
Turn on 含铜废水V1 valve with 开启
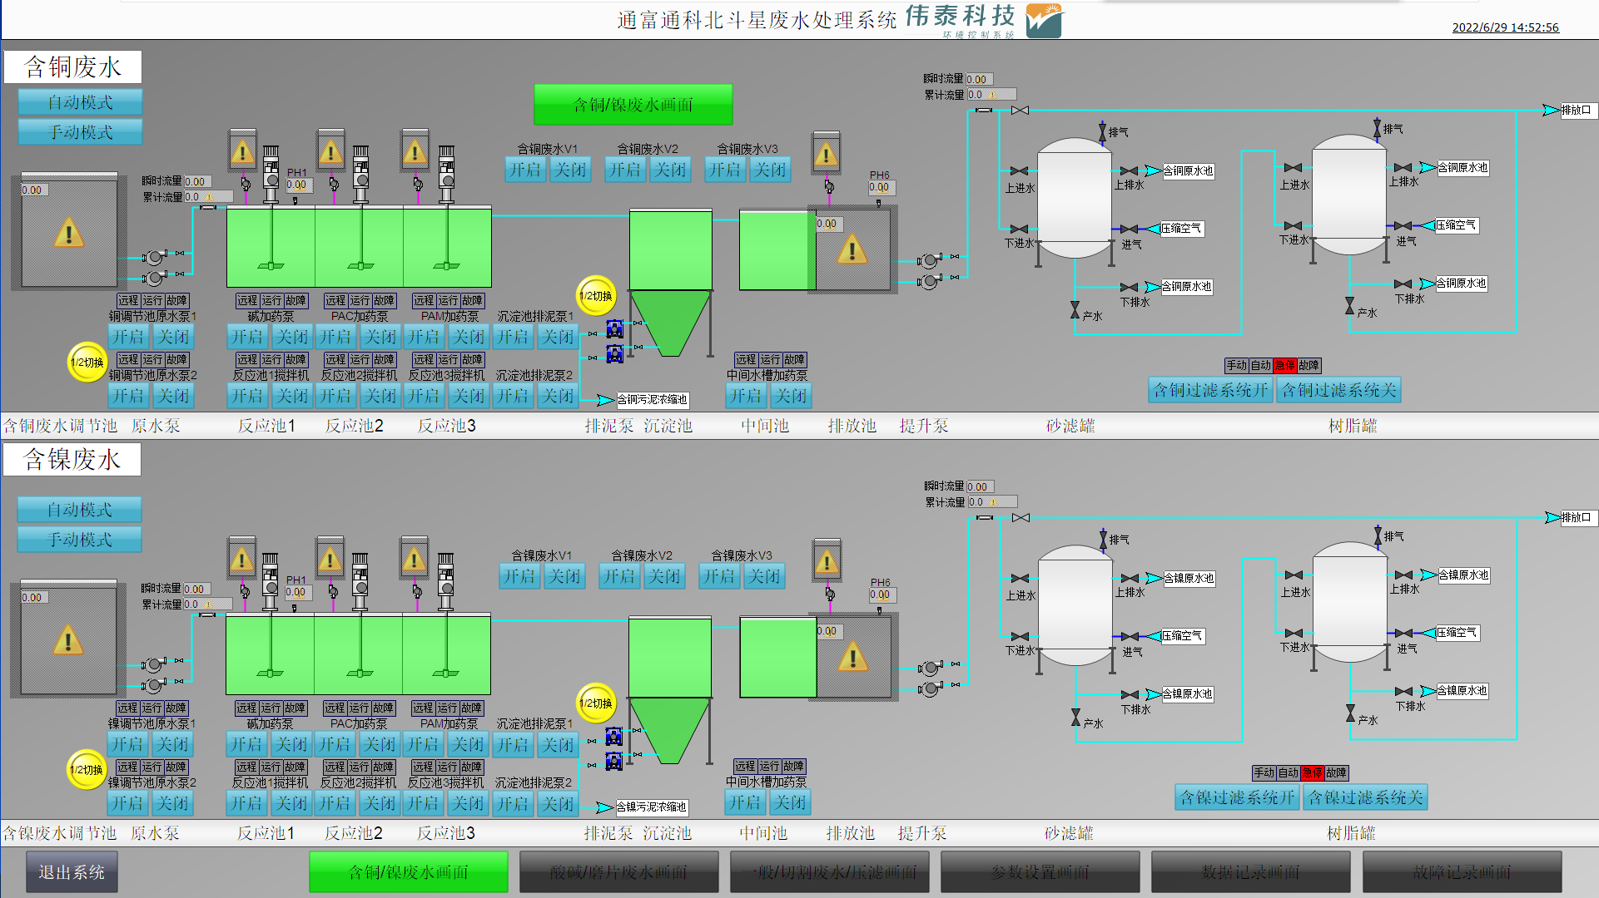point(525,170)
